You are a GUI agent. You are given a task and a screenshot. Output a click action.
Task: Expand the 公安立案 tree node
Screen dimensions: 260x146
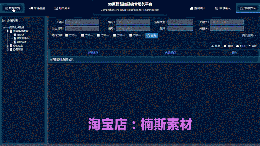pyautogui.click(x=8, y=46)
